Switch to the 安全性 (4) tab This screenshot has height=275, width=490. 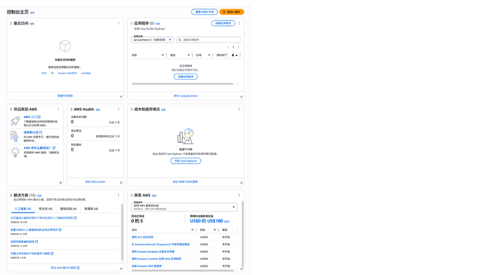pos(45,209)
